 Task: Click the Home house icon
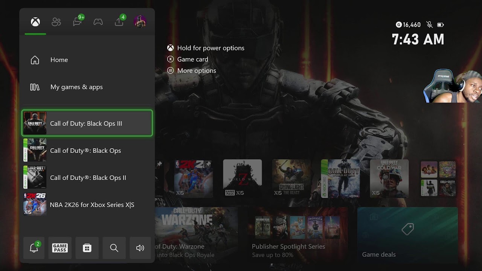tap(35, 60)
